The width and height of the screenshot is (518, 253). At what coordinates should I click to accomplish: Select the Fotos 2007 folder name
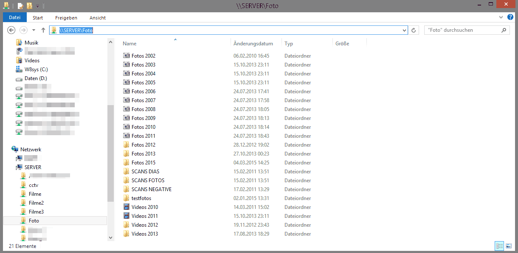144,100
